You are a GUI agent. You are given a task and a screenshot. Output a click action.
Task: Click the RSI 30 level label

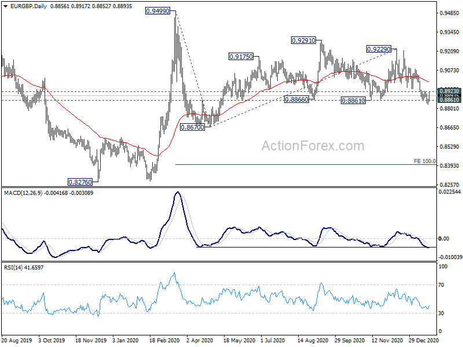click(x=441, y=313)
